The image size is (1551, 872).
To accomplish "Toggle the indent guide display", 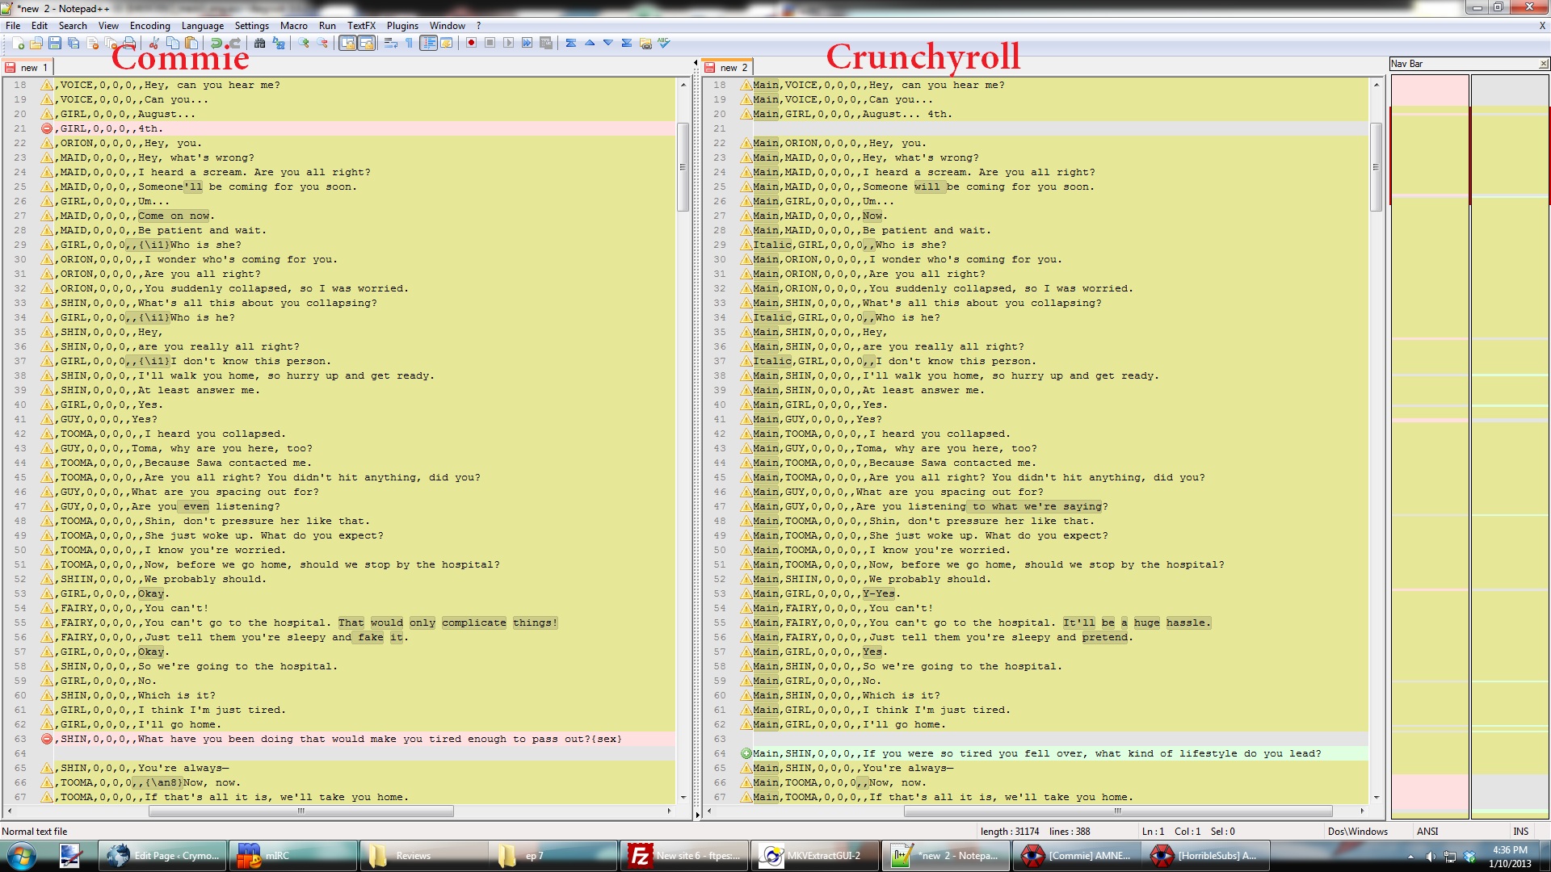I will (428, 43).
